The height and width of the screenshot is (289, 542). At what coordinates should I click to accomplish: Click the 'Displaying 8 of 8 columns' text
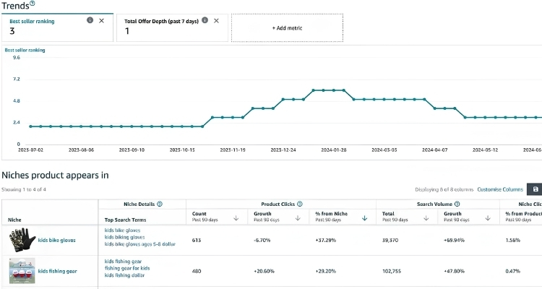click(444, 189)
